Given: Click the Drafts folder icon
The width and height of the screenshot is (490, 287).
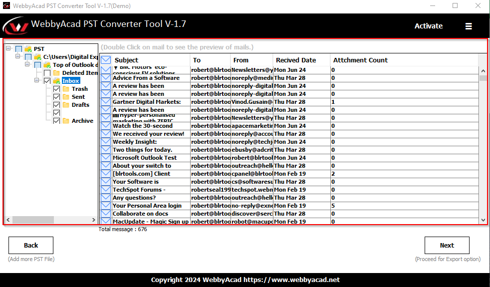Looking at the screenshot, I should tap(66, 105).
